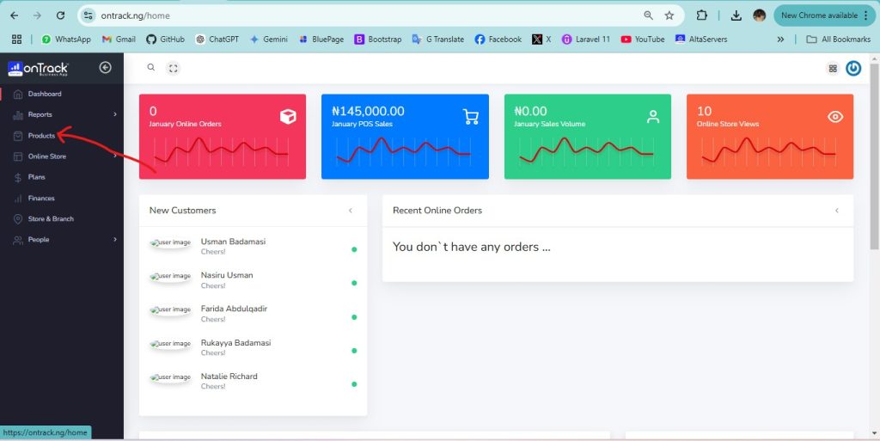
Task: Click the New Chrome available button
Action: click(824, 15)
